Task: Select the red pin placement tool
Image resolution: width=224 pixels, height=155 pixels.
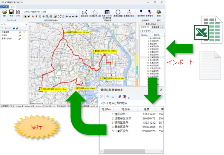Action: point(33,16)
